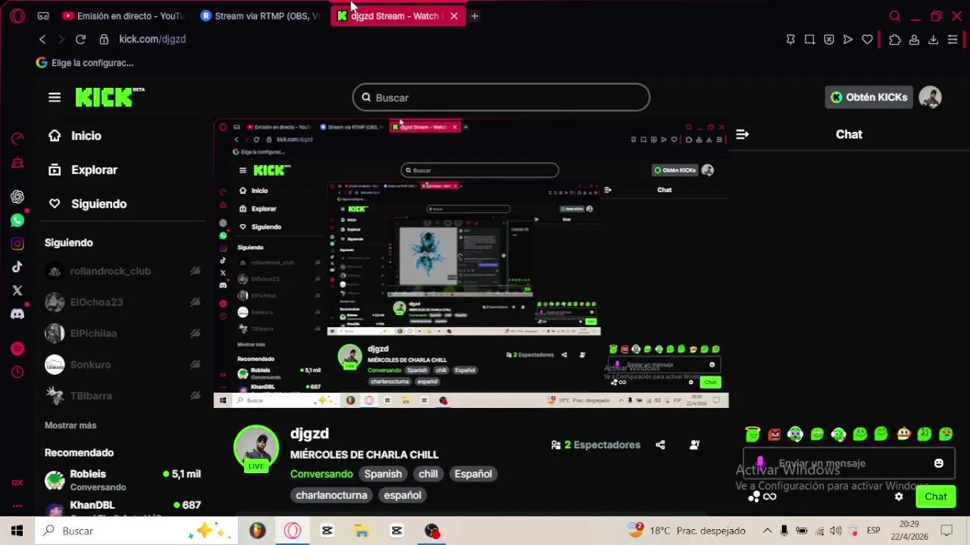Image resolution: width=970 pixels, height=545 pixels.
Task: Open GX Cleaner in Opera sidebar
Action: click(x=17, y=163)
